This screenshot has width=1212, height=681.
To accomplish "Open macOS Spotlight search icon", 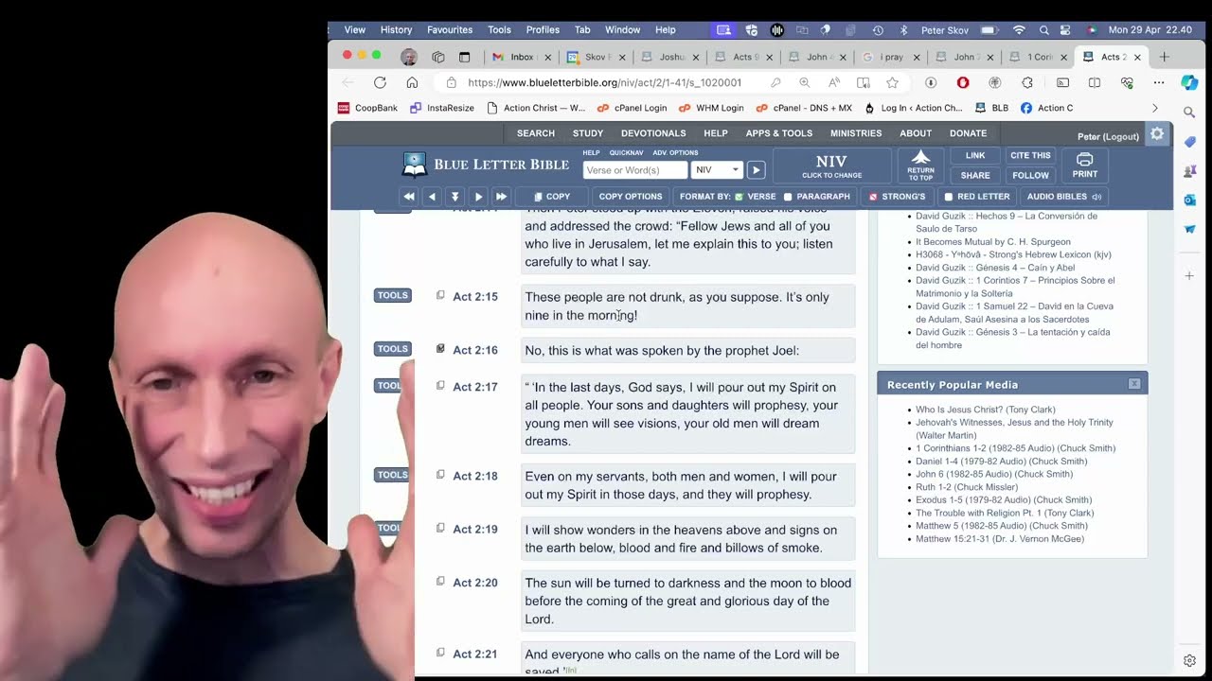I will coord(1043,30).
